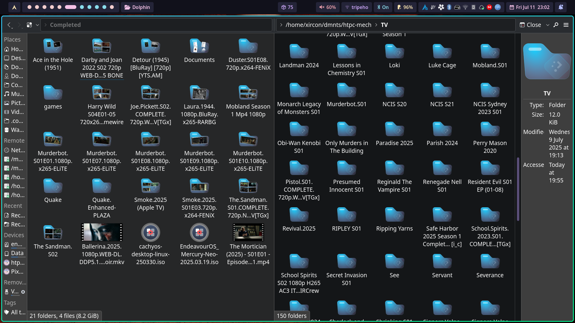This screenshot has height=323, width=575.
Task: Toggle Bluetooth On indicator in panel
Action: (x=383, y=7)
